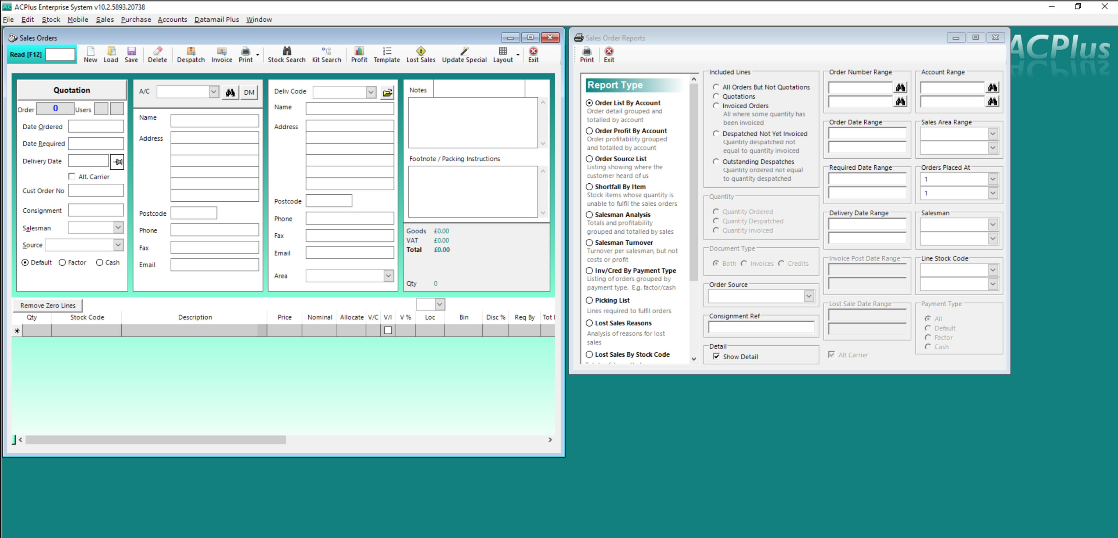Screen dimensions: 1118x538
Task: Click the Quotation header button
Action: (72, 90)
